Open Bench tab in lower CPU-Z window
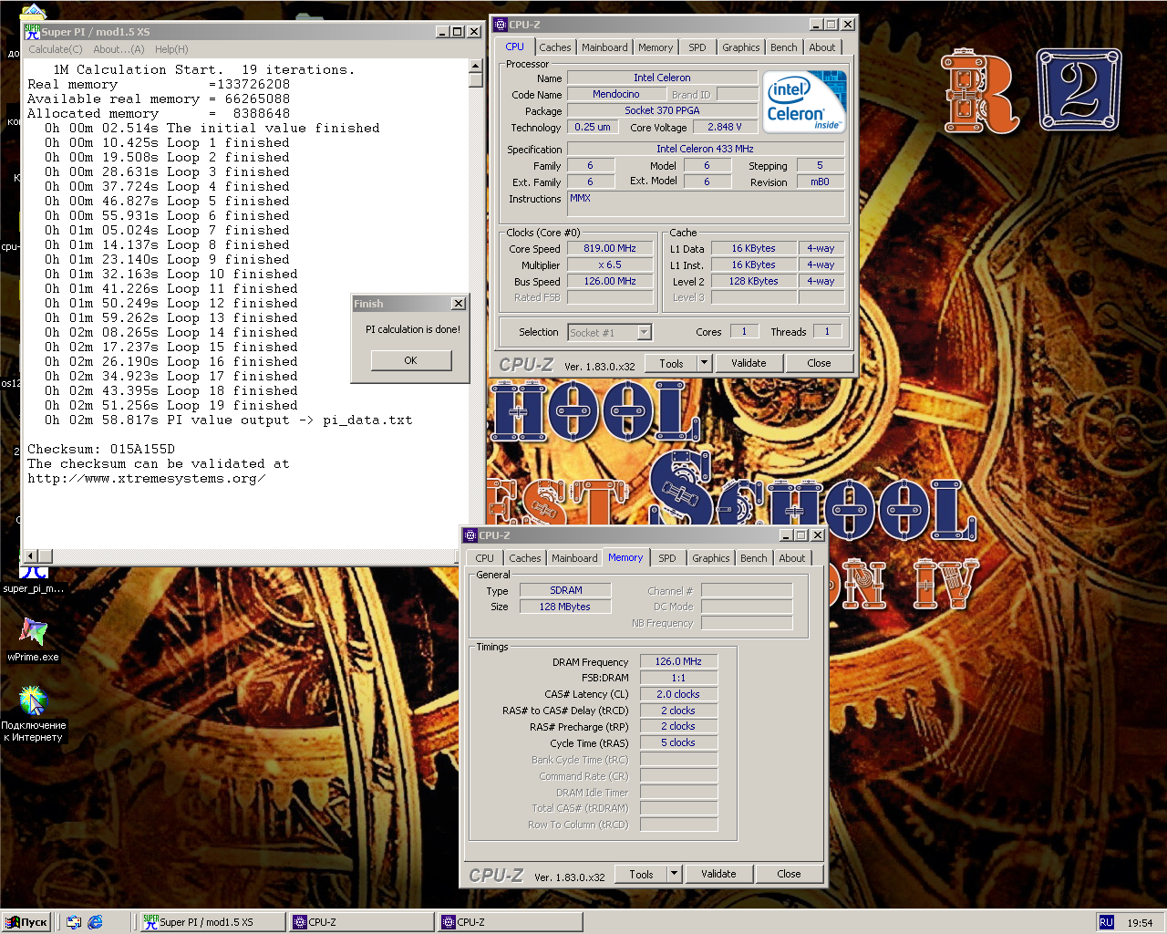Viewport: 1167px width, 934px height. 754,558
